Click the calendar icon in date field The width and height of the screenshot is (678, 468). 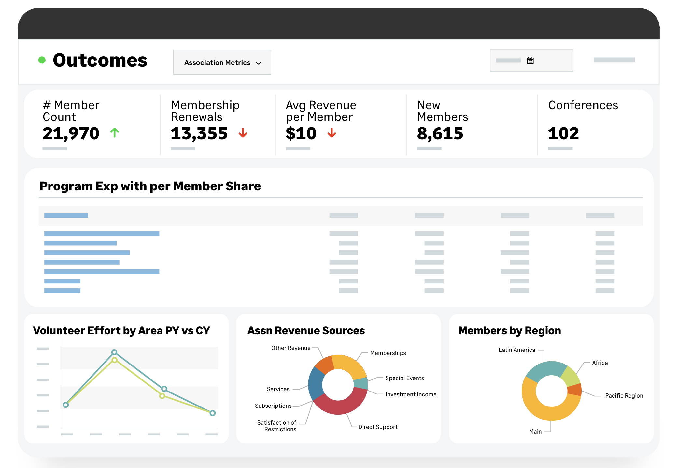(x=530, y=61)
